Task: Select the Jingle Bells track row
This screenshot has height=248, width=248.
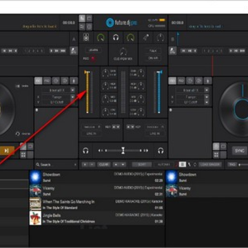Action: [x=96, y=218]
